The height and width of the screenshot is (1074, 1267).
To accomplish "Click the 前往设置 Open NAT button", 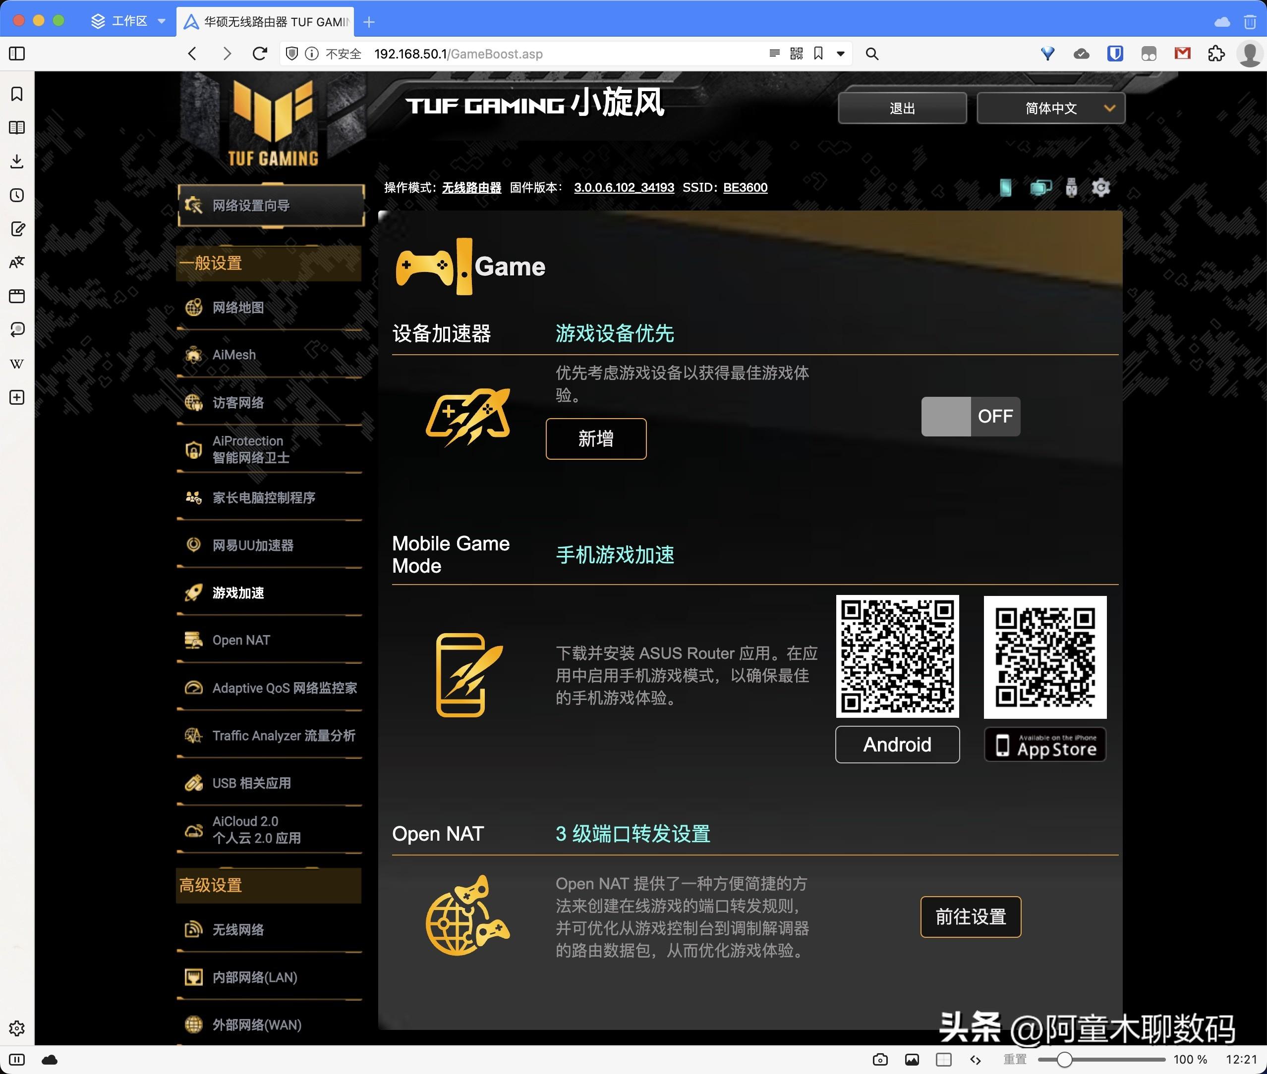I will (971, 917).
